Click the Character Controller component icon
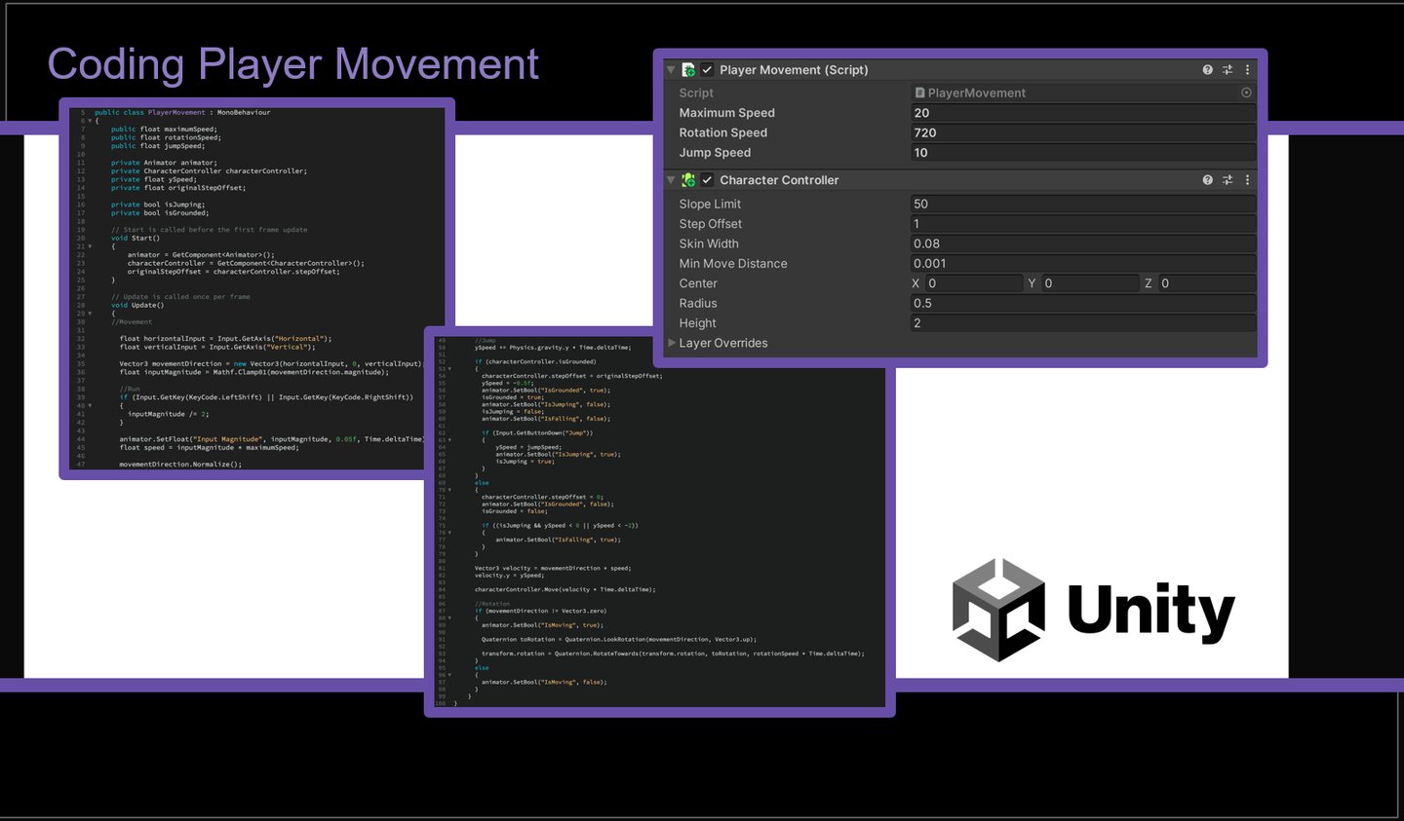 pos(688,180)
